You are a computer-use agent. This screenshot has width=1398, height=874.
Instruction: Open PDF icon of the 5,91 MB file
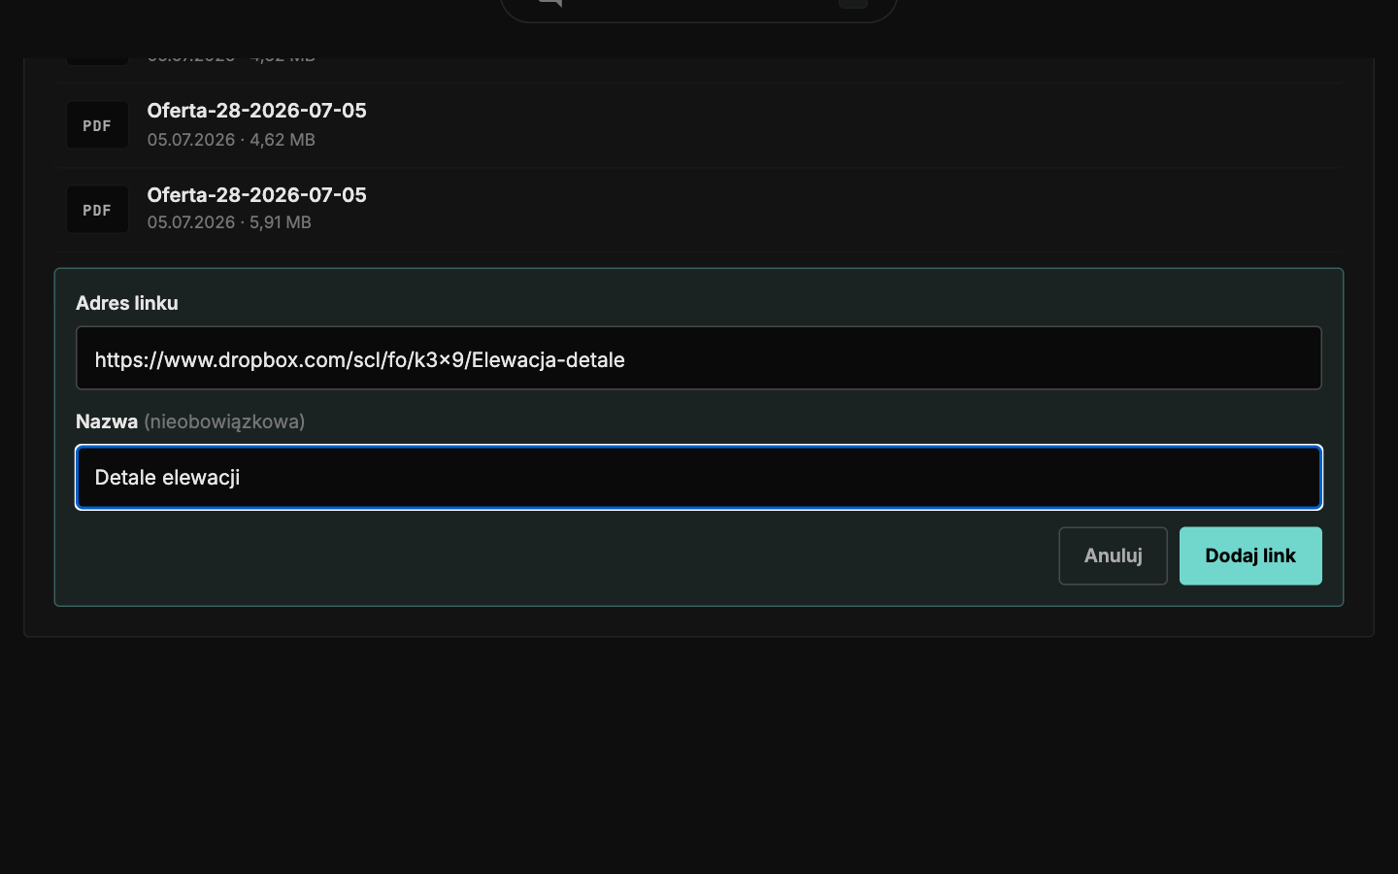coord(97,210)
